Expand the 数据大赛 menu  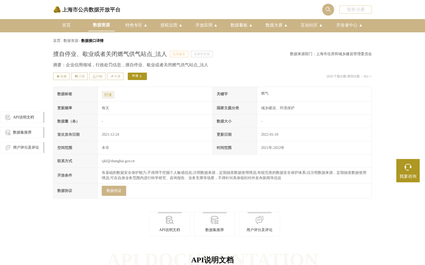(277, 25)
